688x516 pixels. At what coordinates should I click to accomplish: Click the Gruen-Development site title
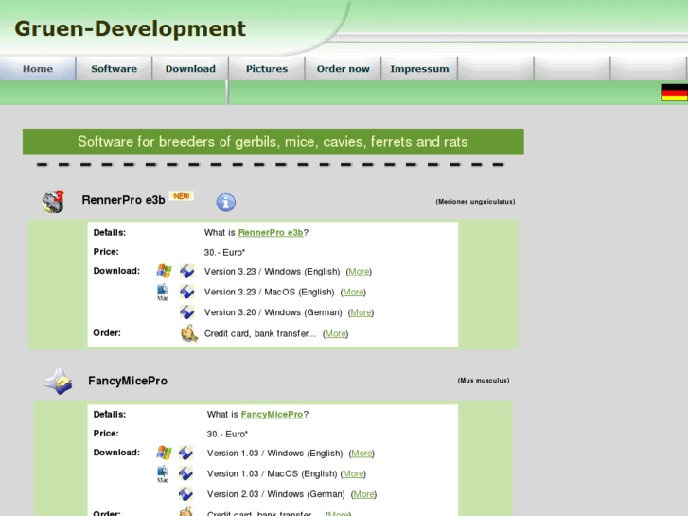(x=130, y=28)
